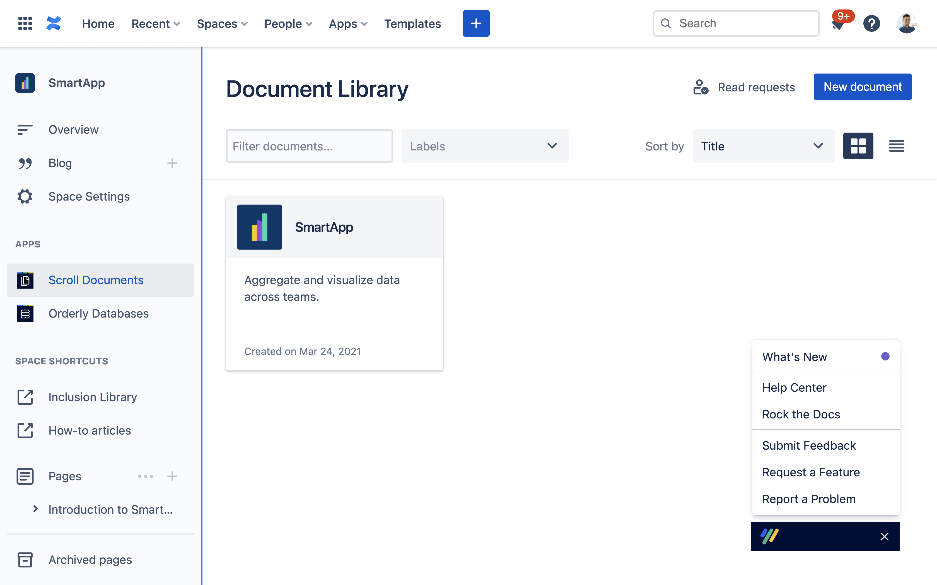Open Orderly Databases app
This screenshot has height=585, width=937.
(98, 313)
